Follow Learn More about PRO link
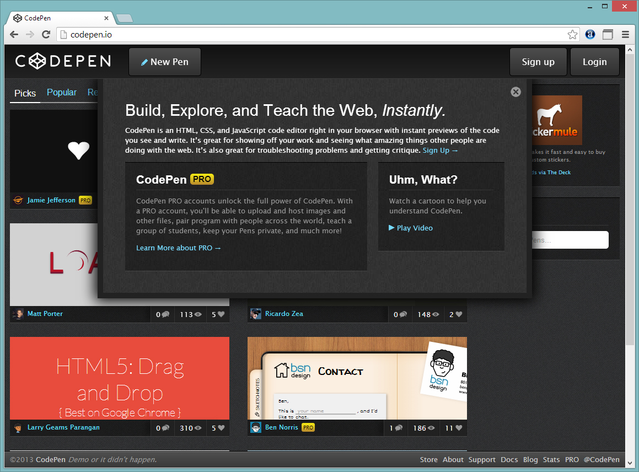This screenshot has width=639, height=472. click(179, 248)
